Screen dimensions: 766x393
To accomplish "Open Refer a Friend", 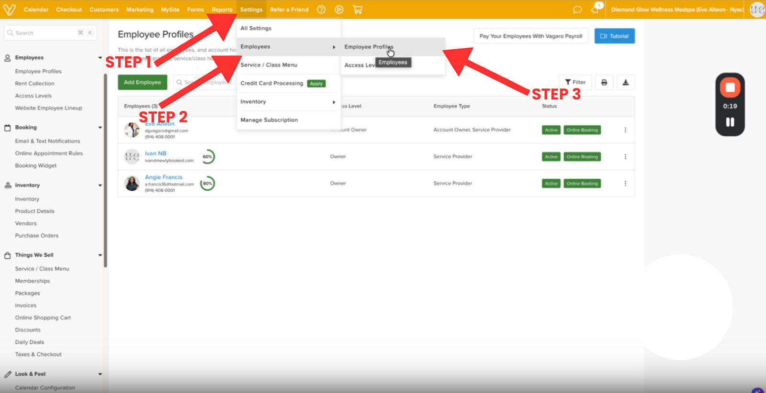I will 289,10.
